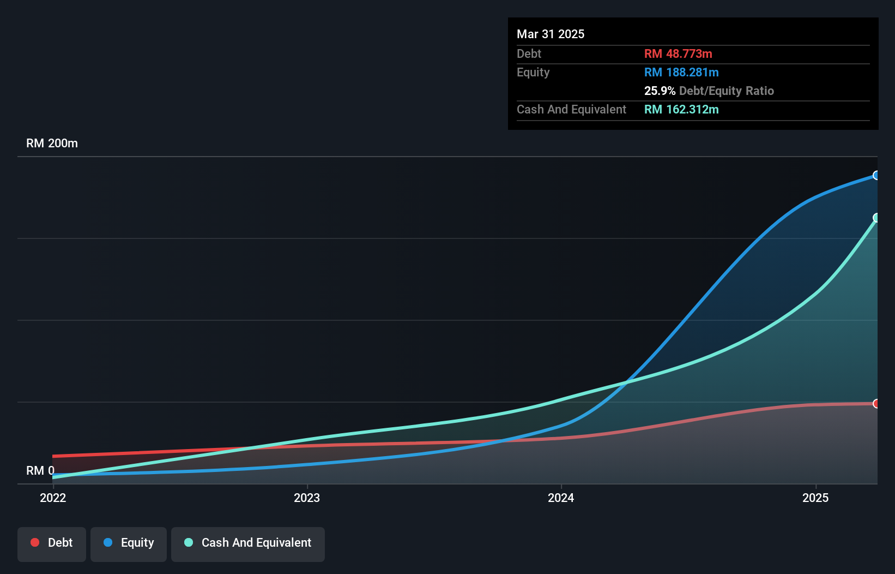Click the teal dot in Cash legend
Viewport: 895px width, 574px height.
coord(189,542)
